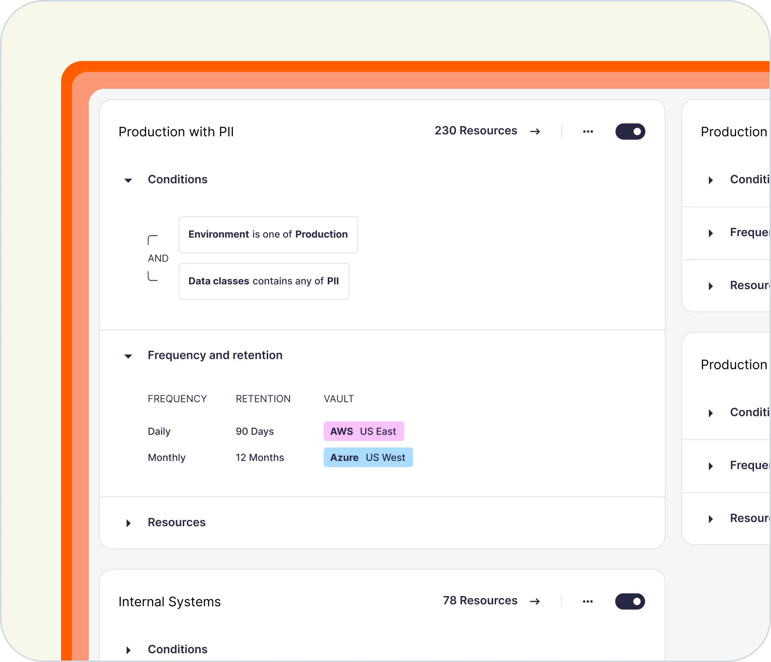
Task: Expand Frequency section in top right Production card
Action: point(710,233)
